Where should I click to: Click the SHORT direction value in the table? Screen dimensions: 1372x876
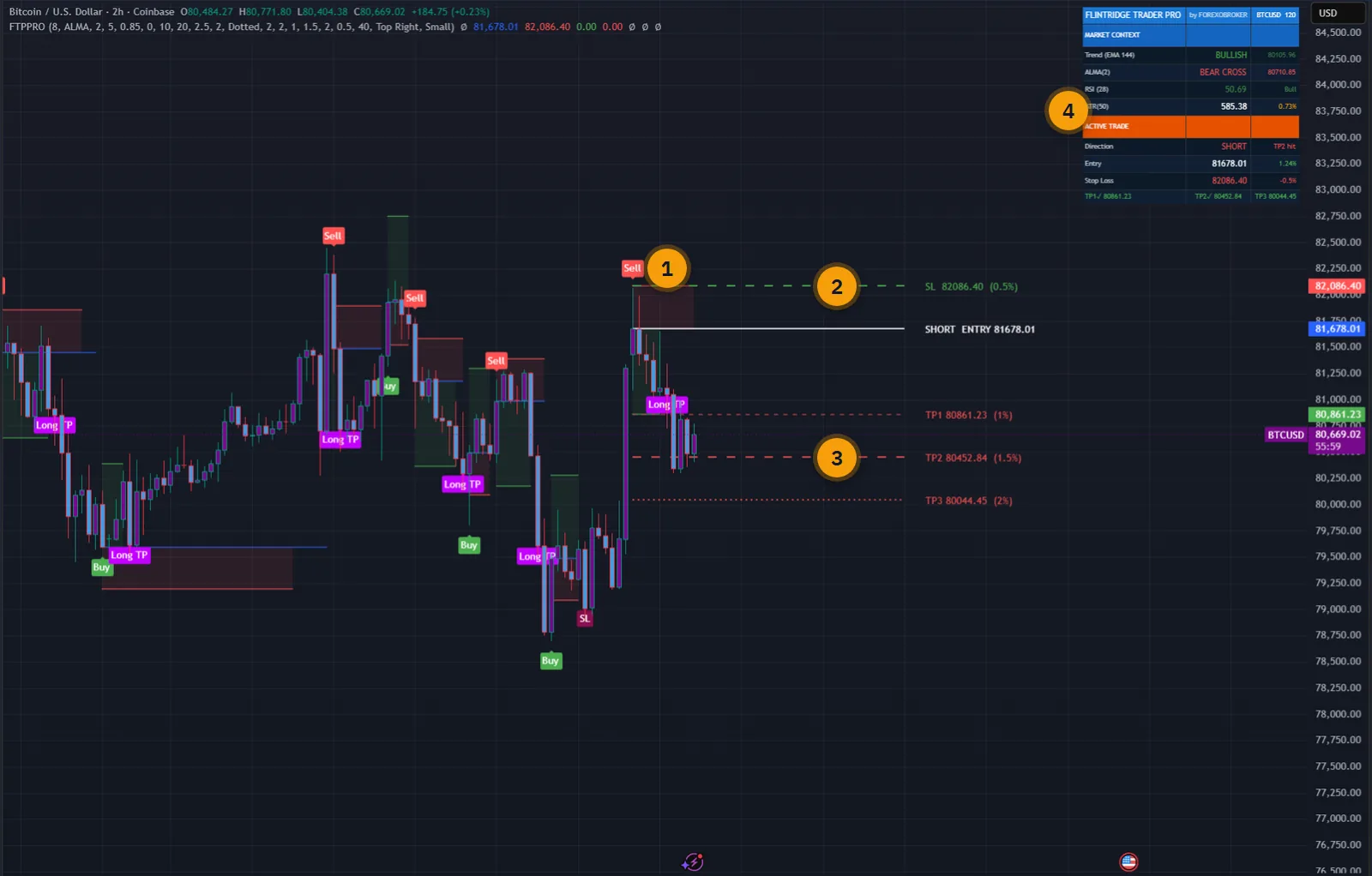coord(1234,147)
